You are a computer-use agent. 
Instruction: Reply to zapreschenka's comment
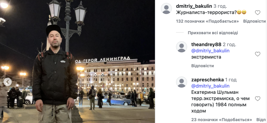click(x=262, y=119)
